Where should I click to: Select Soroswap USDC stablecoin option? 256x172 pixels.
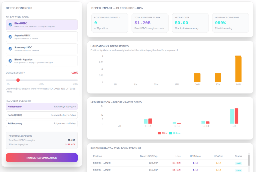[42, 49]
